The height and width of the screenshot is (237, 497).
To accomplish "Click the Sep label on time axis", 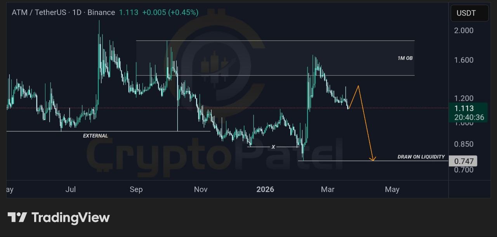I will pos(136,189).
